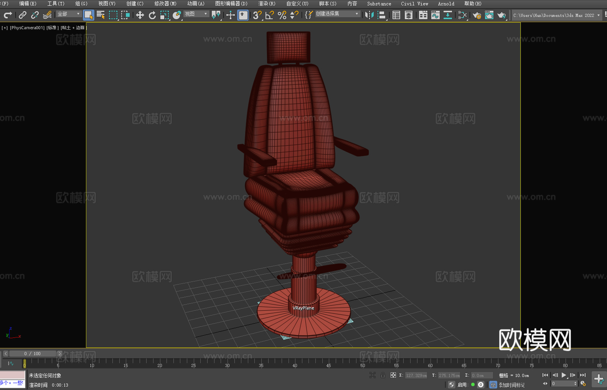Select the Rotate tool
Viewport: 607px width, 390px height.
152,15
